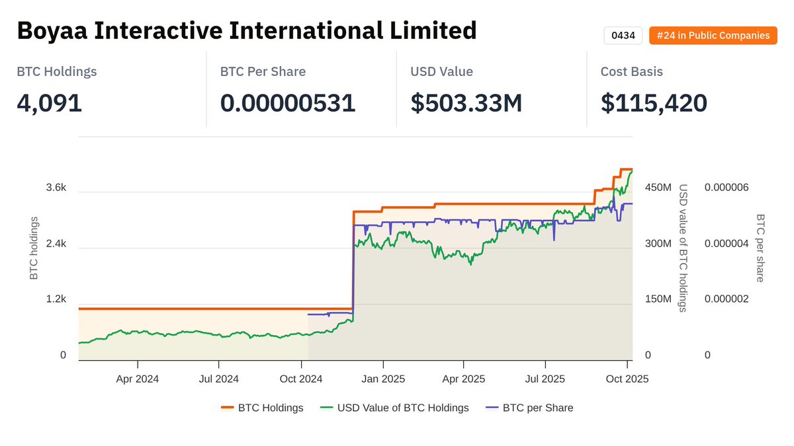Click the 0434 ticker badge
Viewport: 794px width, 446px height.
pyautogui.click(x=623, y=35)
